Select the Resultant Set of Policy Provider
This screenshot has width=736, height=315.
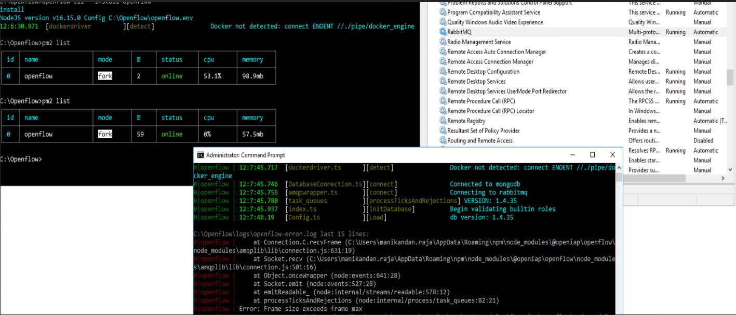[484, 131]
